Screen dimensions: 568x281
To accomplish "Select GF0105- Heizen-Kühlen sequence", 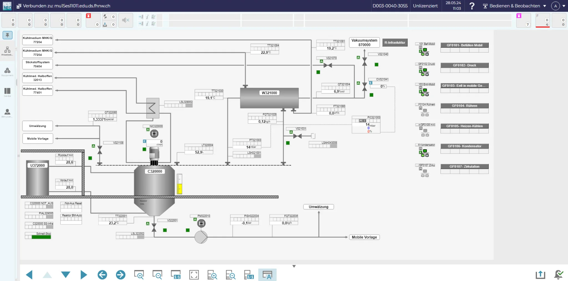I will pyautogui.click(x=465, y=126).
